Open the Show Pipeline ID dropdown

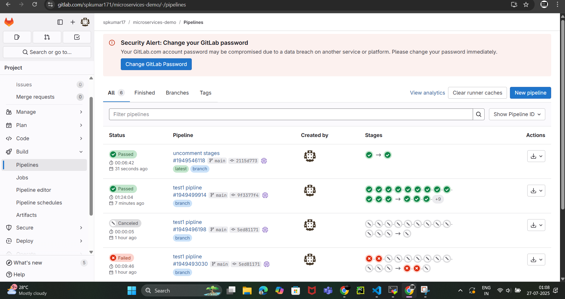tap(517, 114)
